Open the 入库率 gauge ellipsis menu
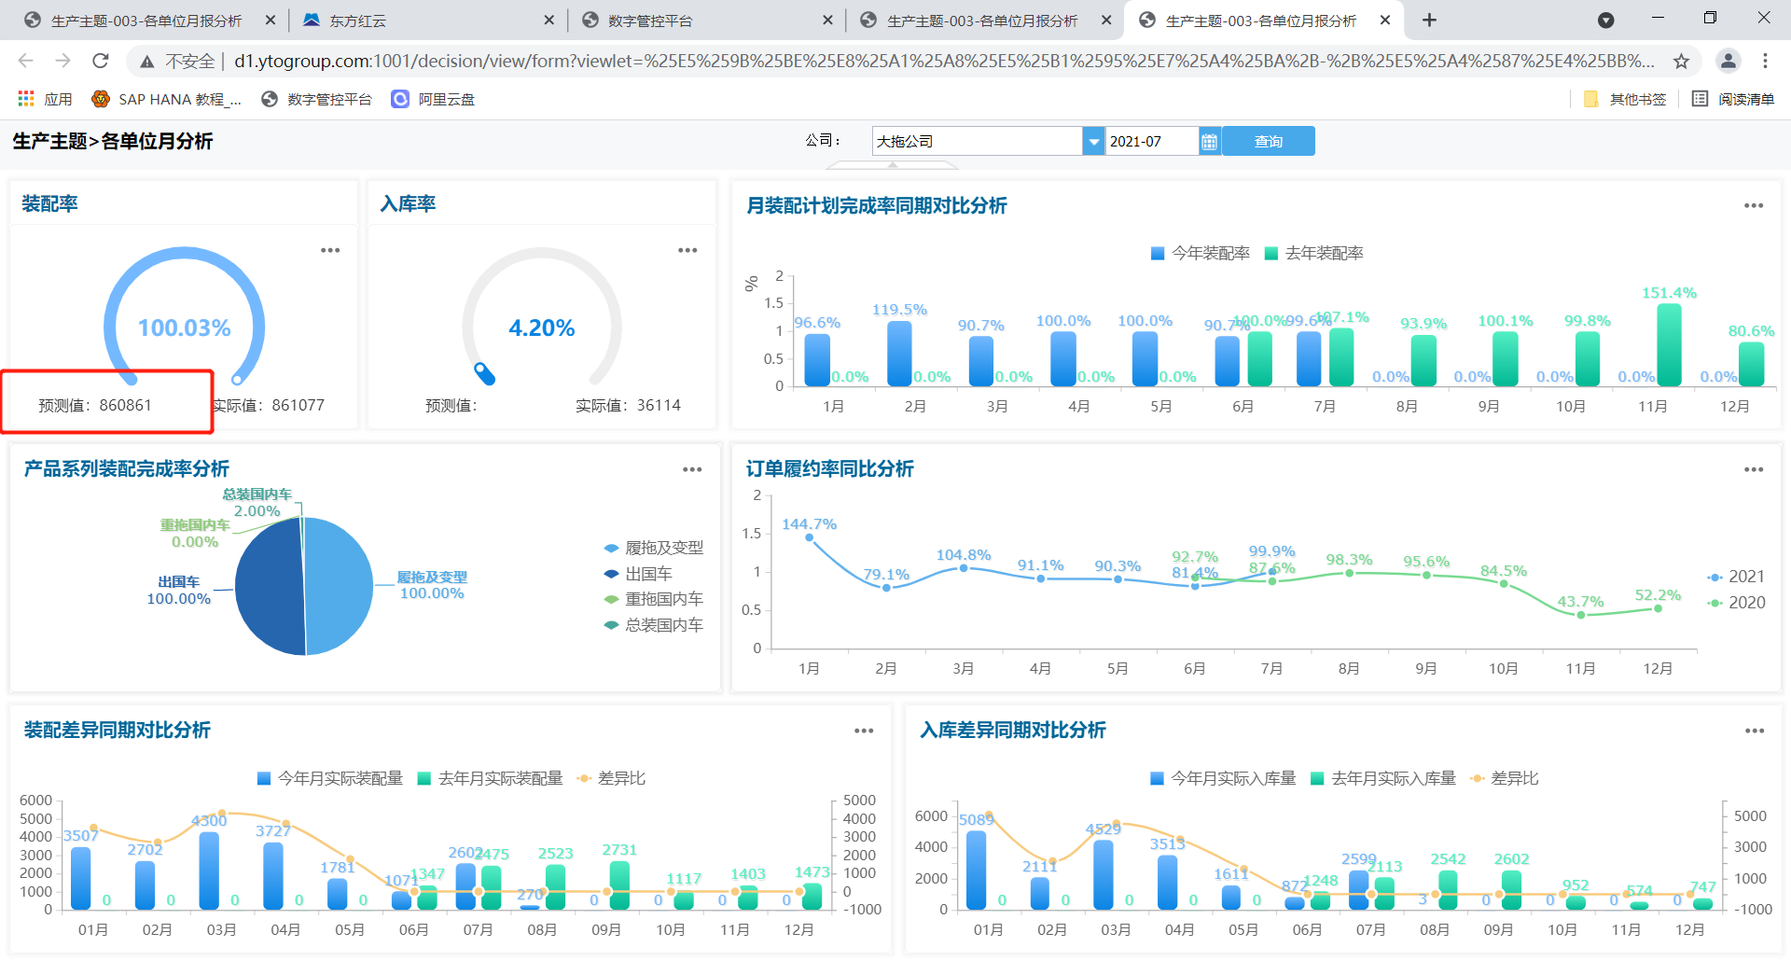Viewport: 1791px width, 961px height. pos(687,250)
